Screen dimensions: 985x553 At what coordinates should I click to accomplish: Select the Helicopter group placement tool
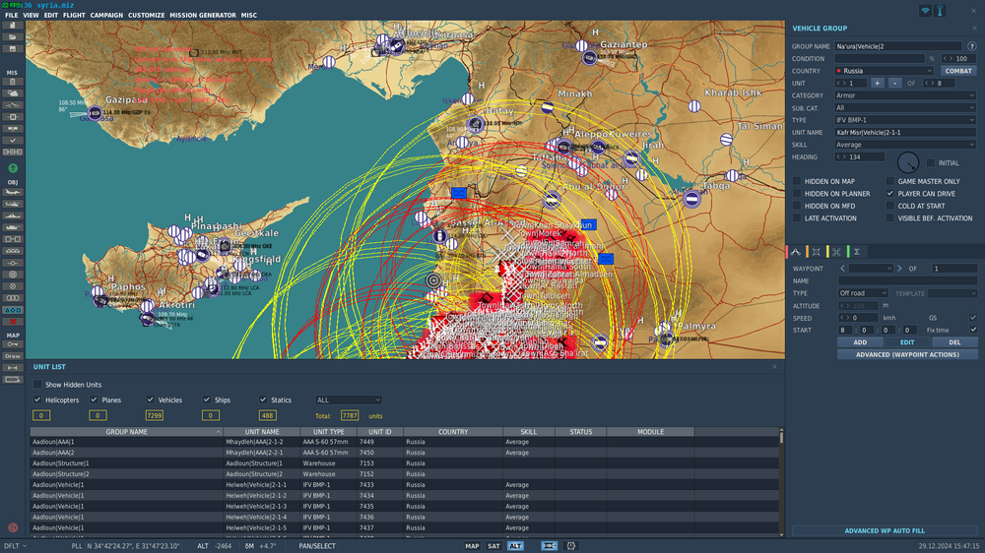[x=13, y=204]
